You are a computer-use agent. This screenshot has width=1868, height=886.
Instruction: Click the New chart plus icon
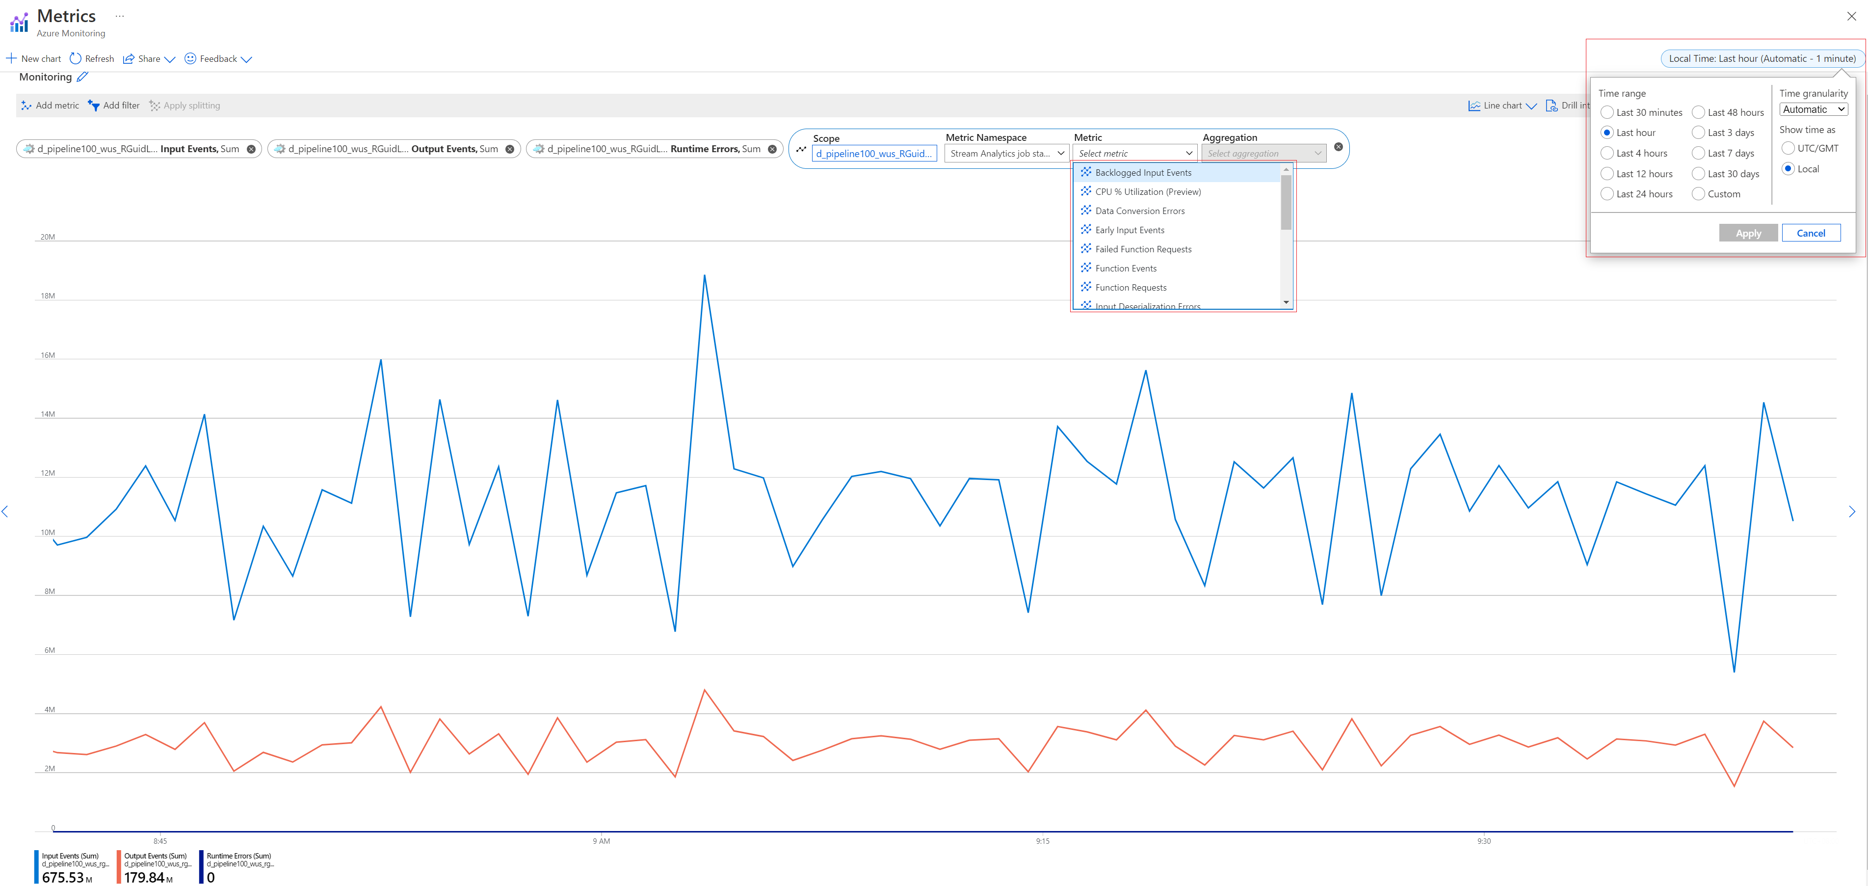pos(11,59)
